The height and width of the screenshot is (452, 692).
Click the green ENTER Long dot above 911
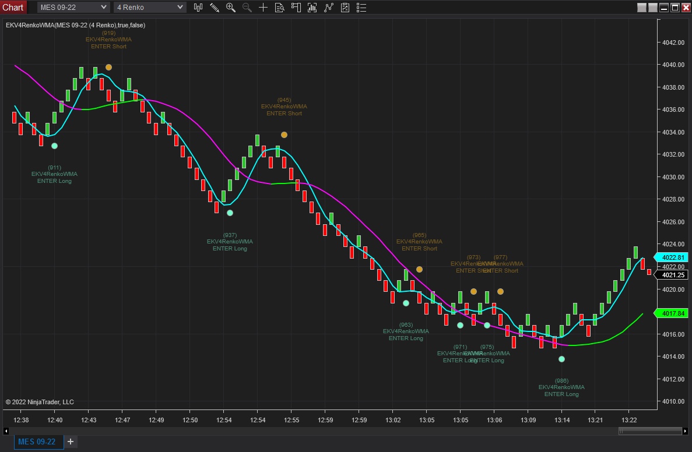click(x=54, y=146)
